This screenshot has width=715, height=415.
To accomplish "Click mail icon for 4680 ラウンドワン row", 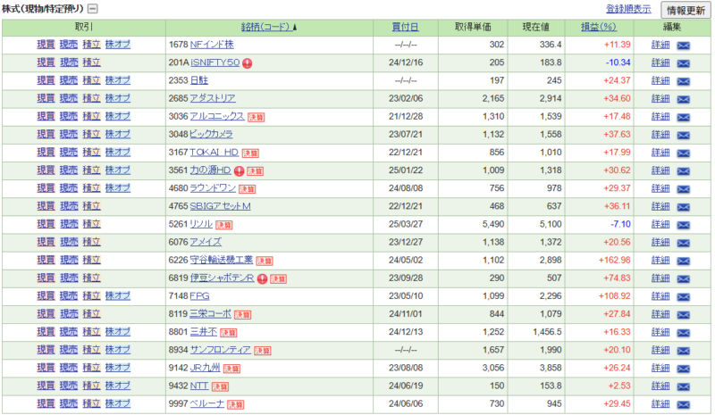I will (683, 188).
